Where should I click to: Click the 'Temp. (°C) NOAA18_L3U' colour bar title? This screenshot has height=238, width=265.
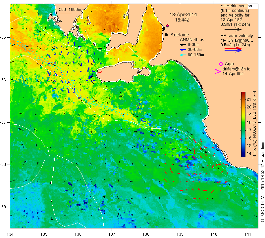pos(254,135)
